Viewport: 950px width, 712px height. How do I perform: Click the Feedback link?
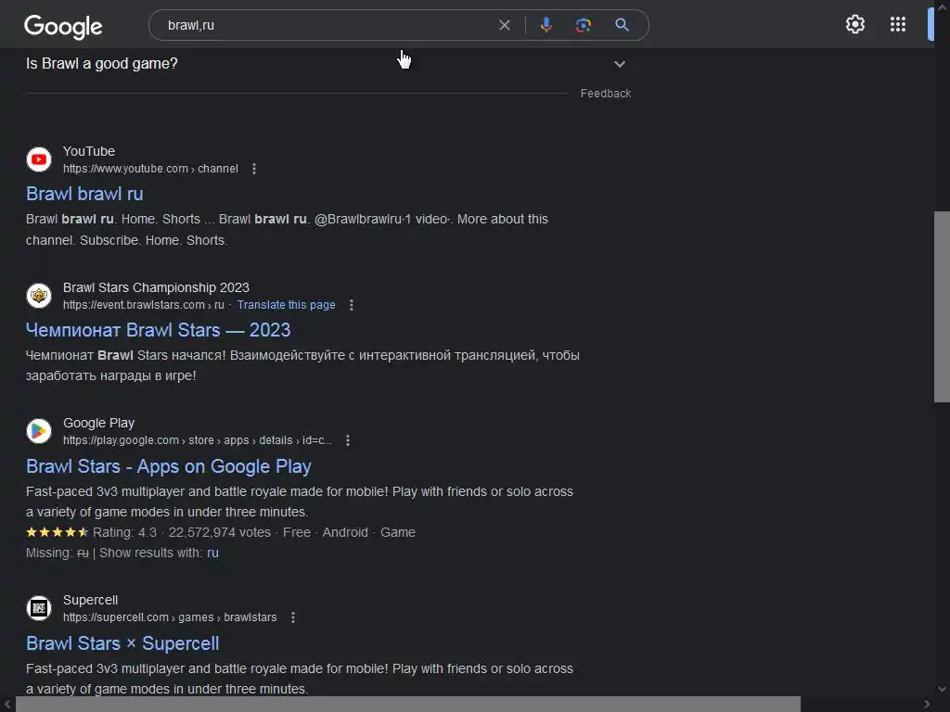(x=605, y=94)
